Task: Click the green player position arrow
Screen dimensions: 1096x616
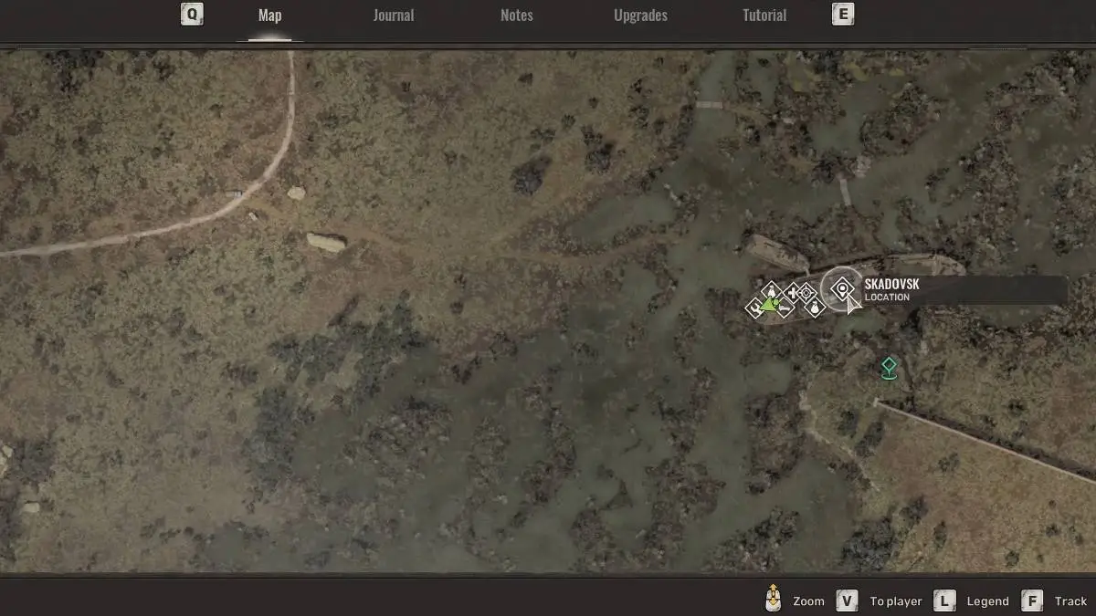Action: [768, 305]
